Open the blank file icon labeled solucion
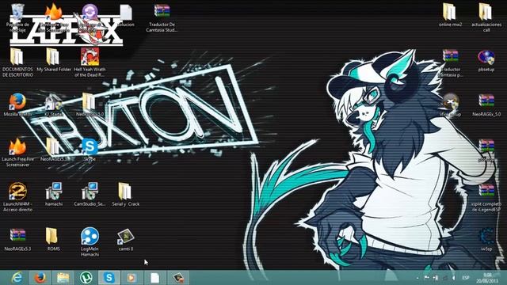507x285 pixels. [126, 13]
